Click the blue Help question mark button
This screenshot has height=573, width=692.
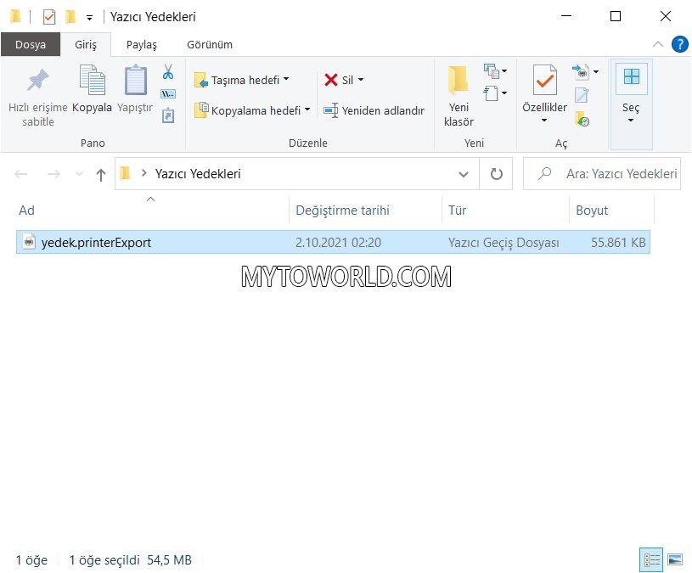click(x=680, y=44)
